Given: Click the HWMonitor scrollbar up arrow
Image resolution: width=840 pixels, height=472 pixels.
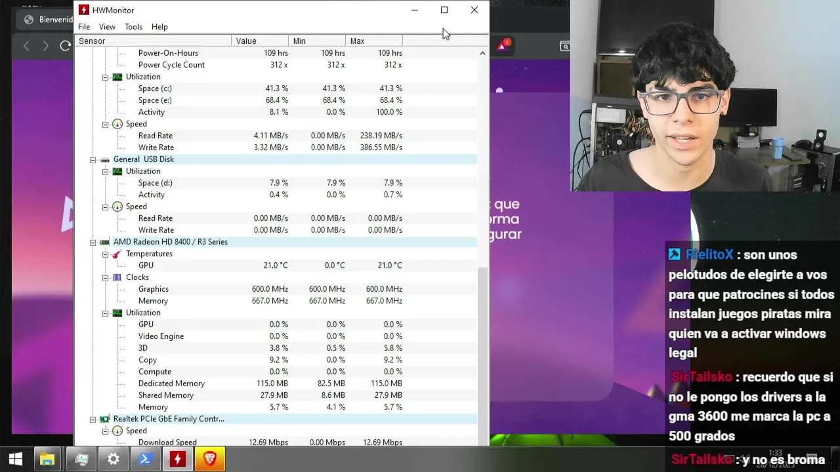Looking at the screenshot, I should point(482,53).
